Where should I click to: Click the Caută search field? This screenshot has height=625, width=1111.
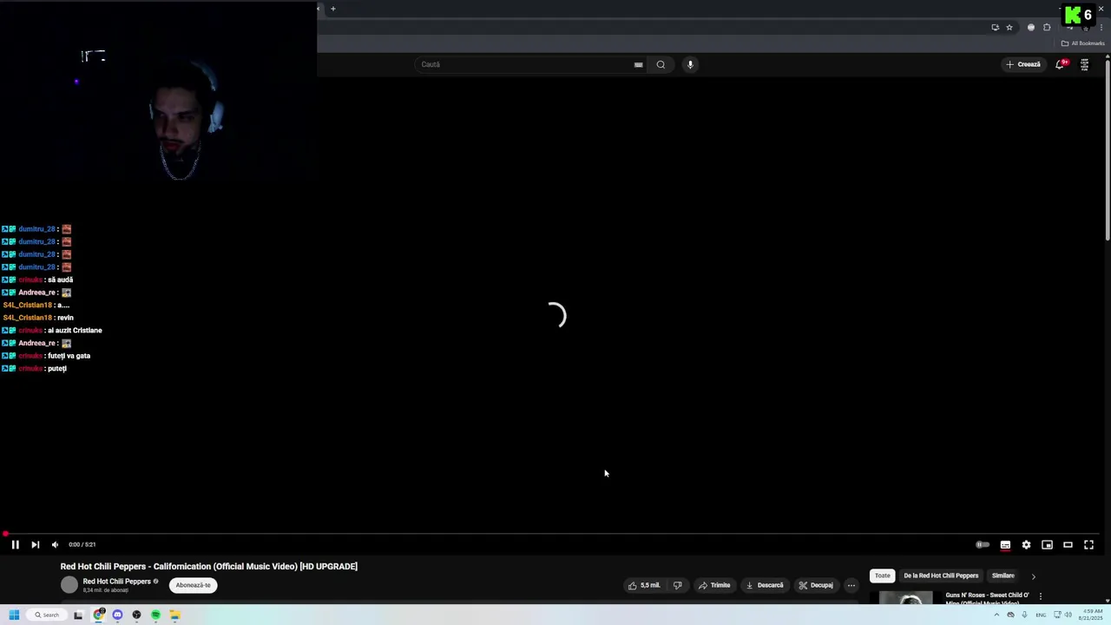(525, 64)
